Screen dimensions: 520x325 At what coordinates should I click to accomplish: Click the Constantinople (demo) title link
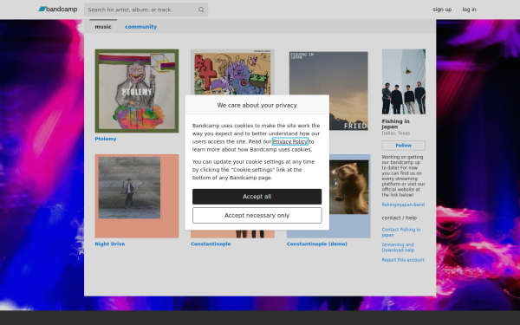(316, 244)
